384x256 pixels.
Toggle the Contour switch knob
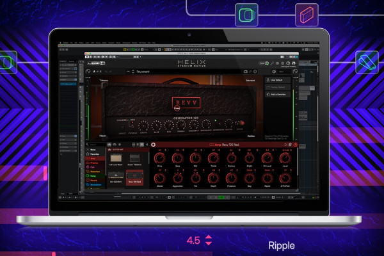coord(232,159)
